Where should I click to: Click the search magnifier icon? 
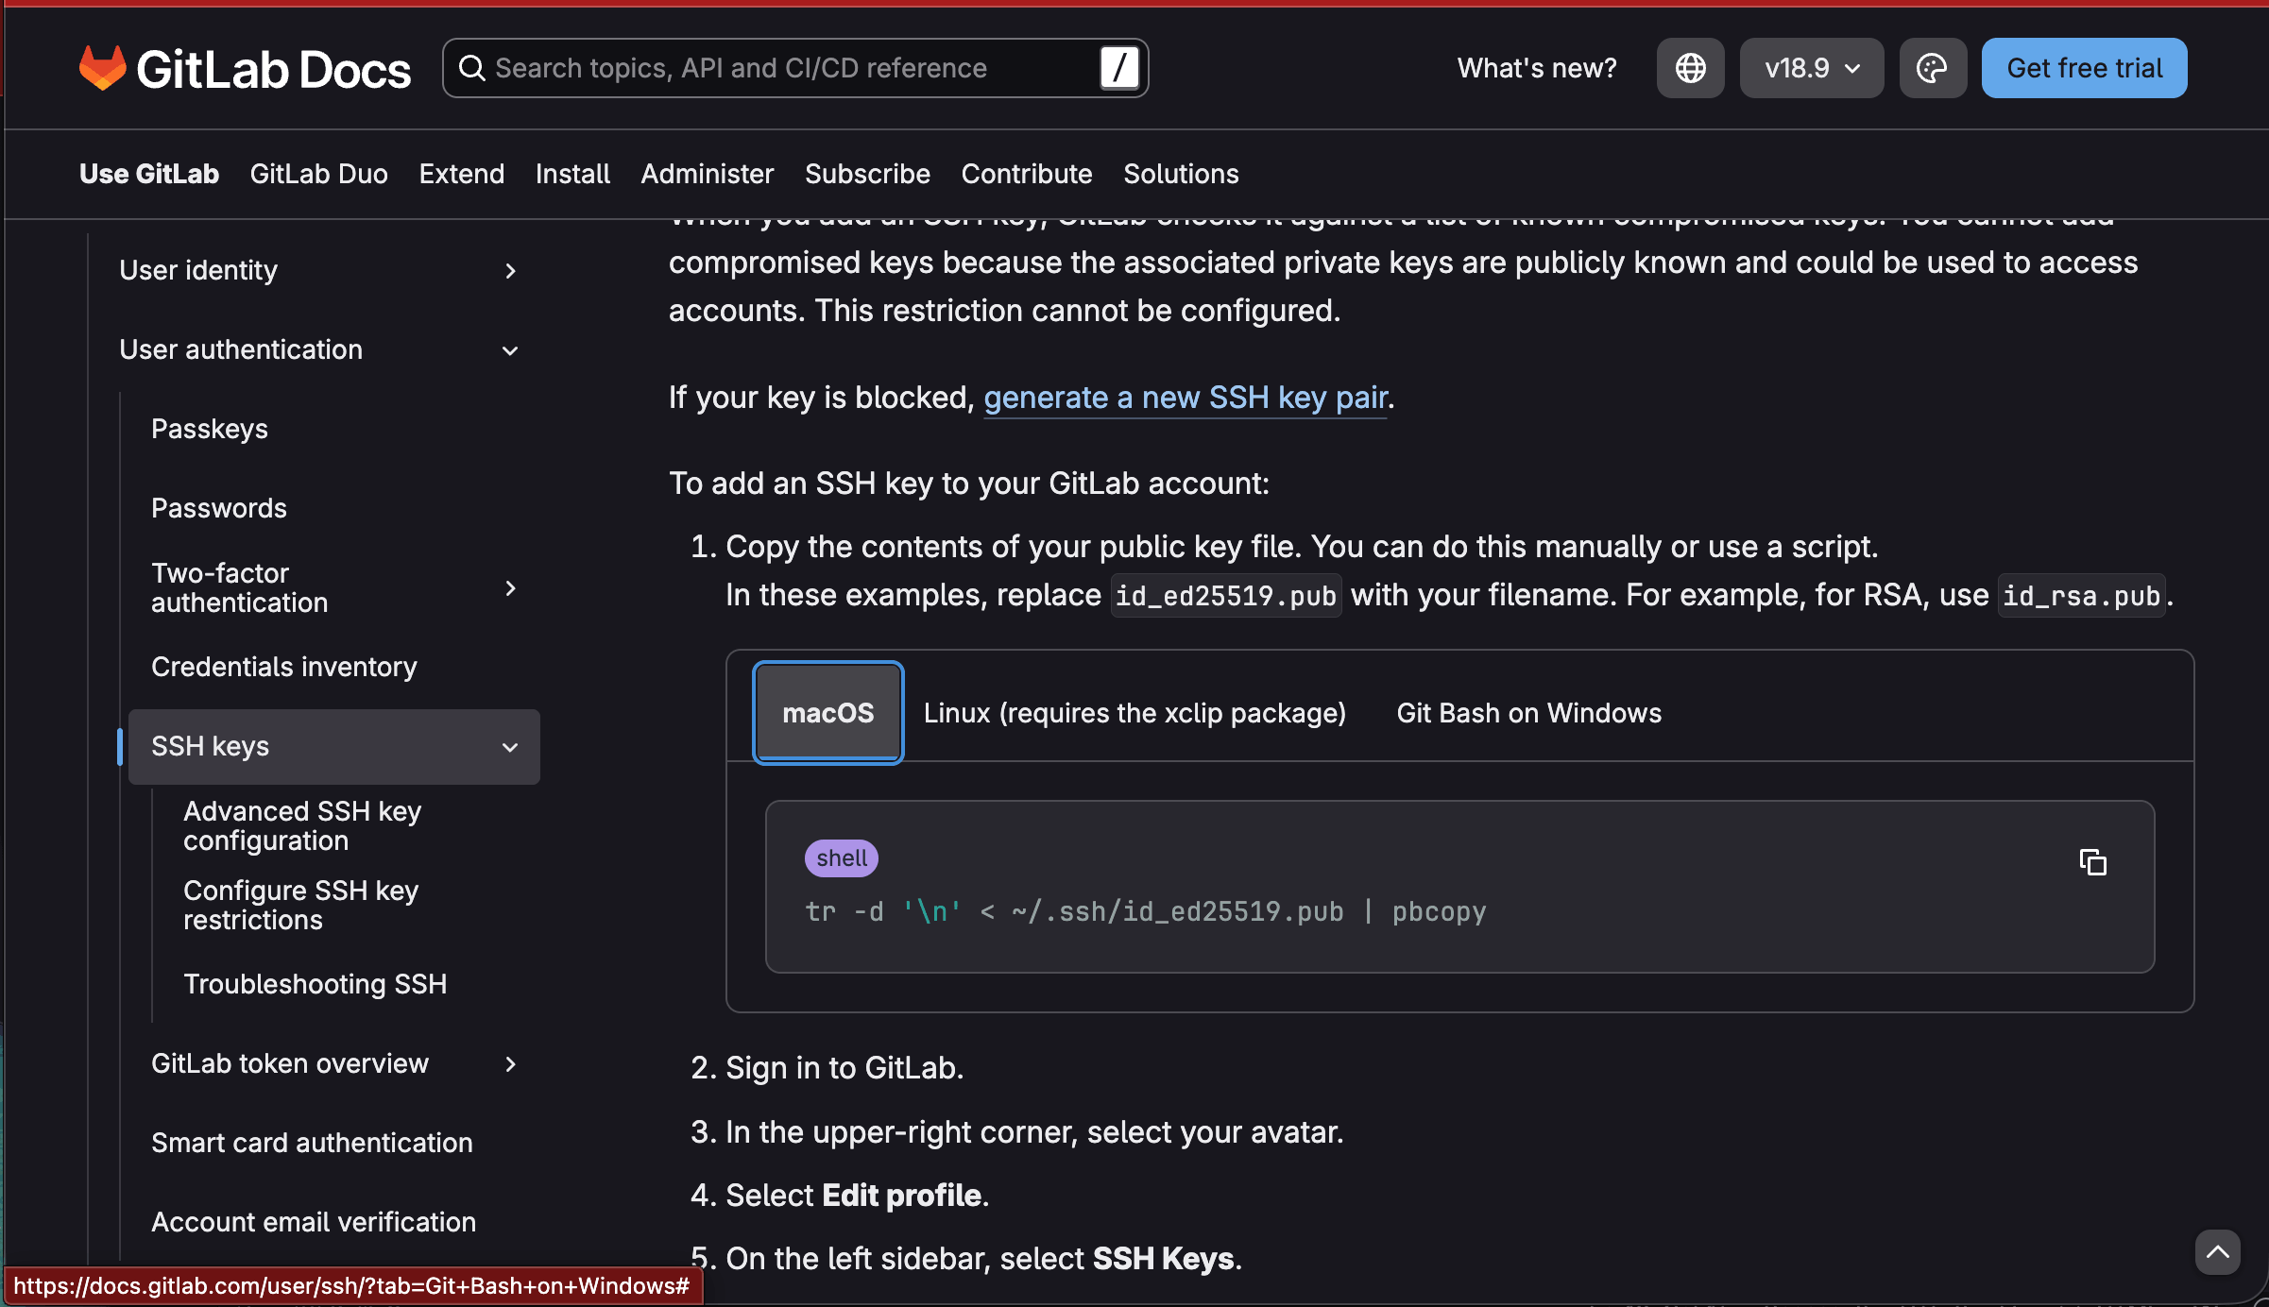(x=471, y=68)
